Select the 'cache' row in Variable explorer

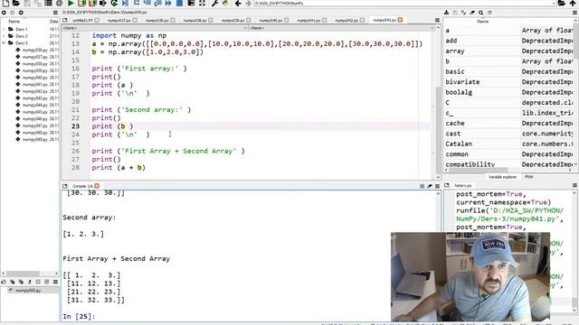tap(509, 123)
